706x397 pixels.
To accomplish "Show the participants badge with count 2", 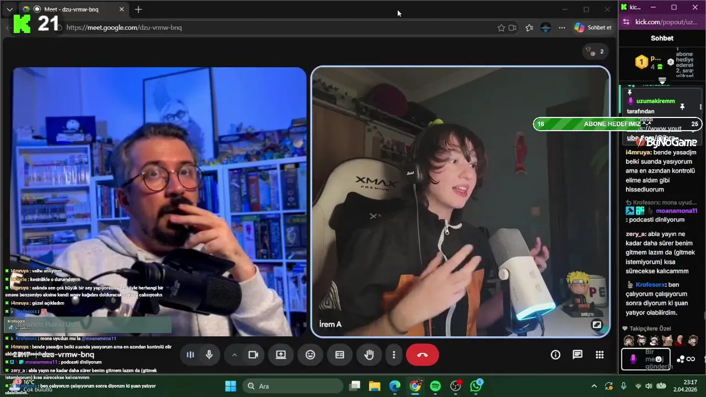I will (x=595, y=51).
